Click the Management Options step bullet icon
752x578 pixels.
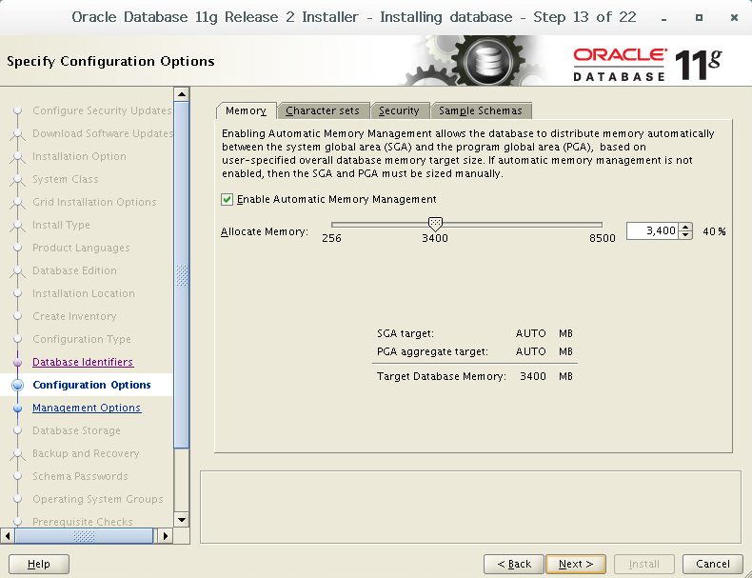(x=18, y=409)
